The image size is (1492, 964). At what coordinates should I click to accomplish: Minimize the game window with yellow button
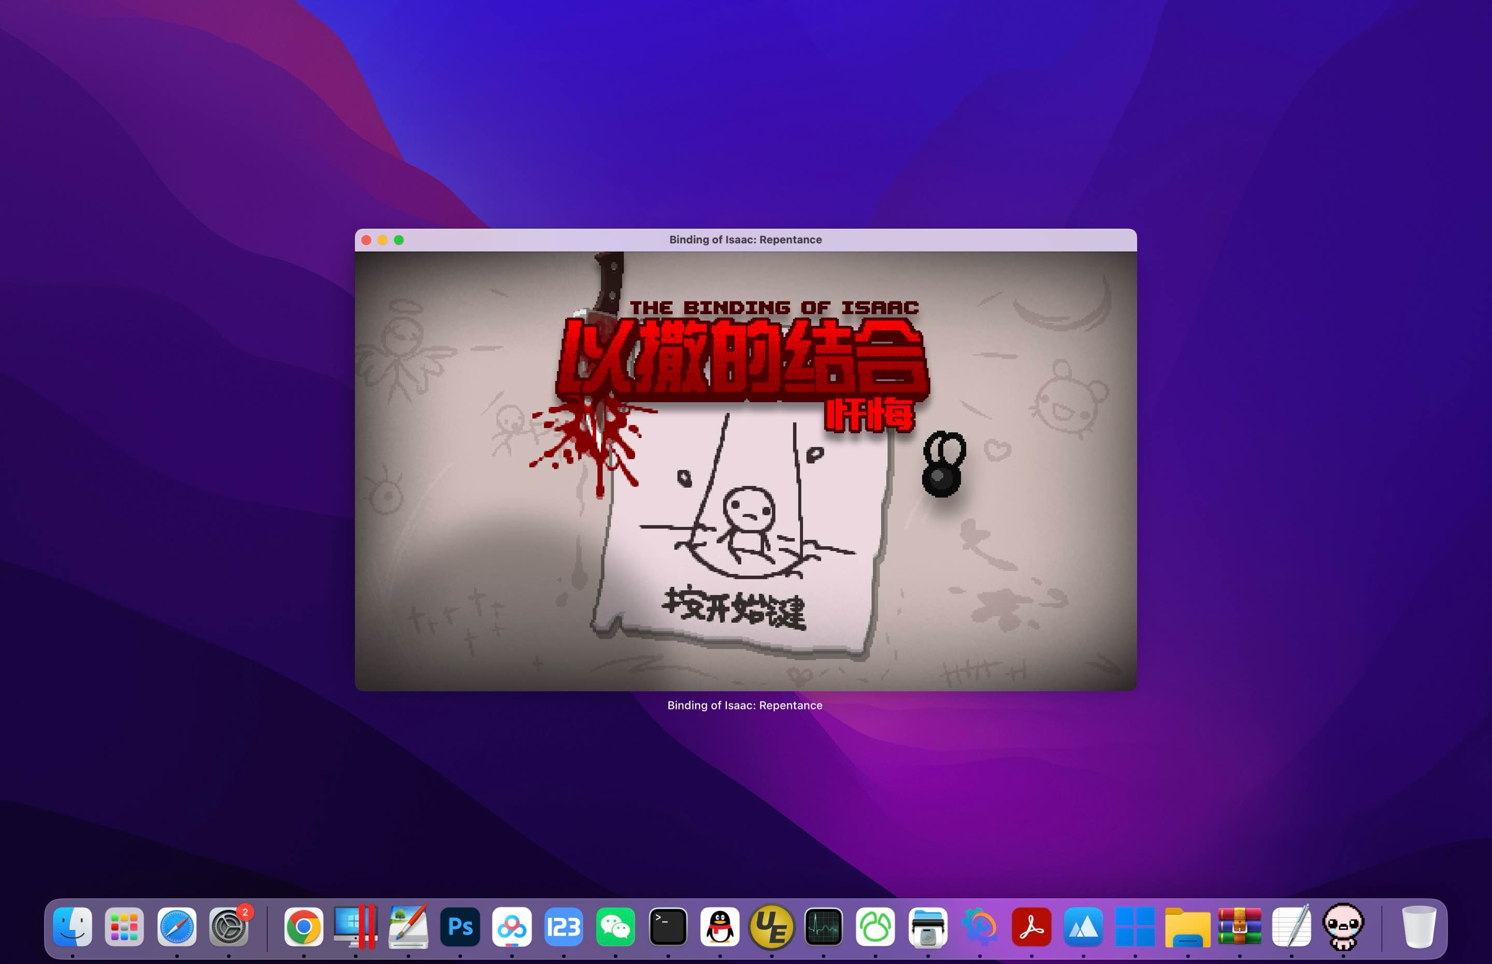[x=383, y=240]
